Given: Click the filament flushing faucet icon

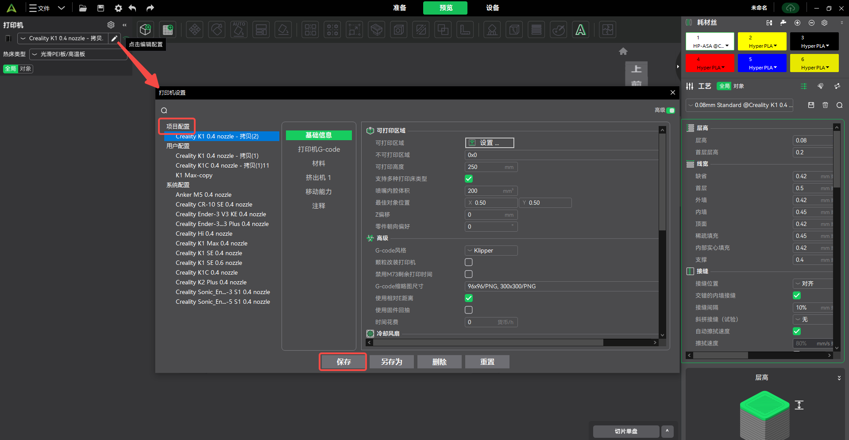Looking at the screenshot, I should [783, 23].
